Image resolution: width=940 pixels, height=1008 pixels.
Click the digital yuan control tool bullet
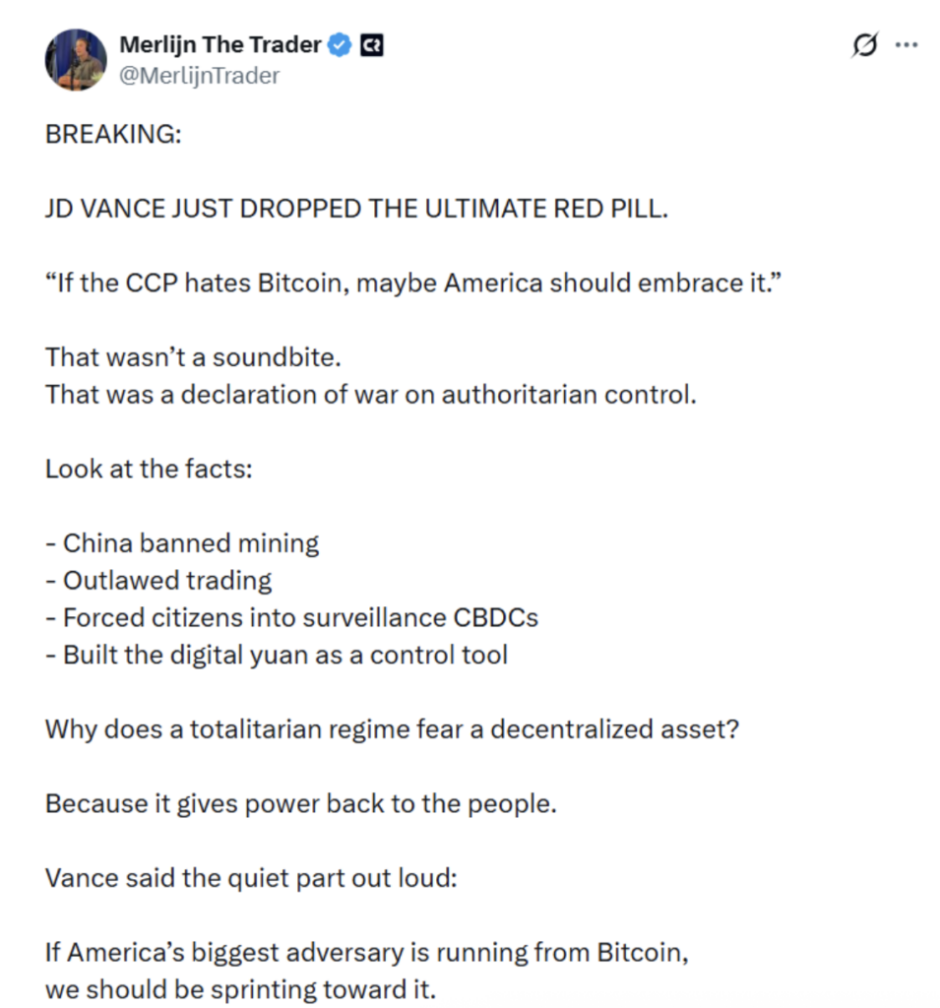(x=276, y=654)
